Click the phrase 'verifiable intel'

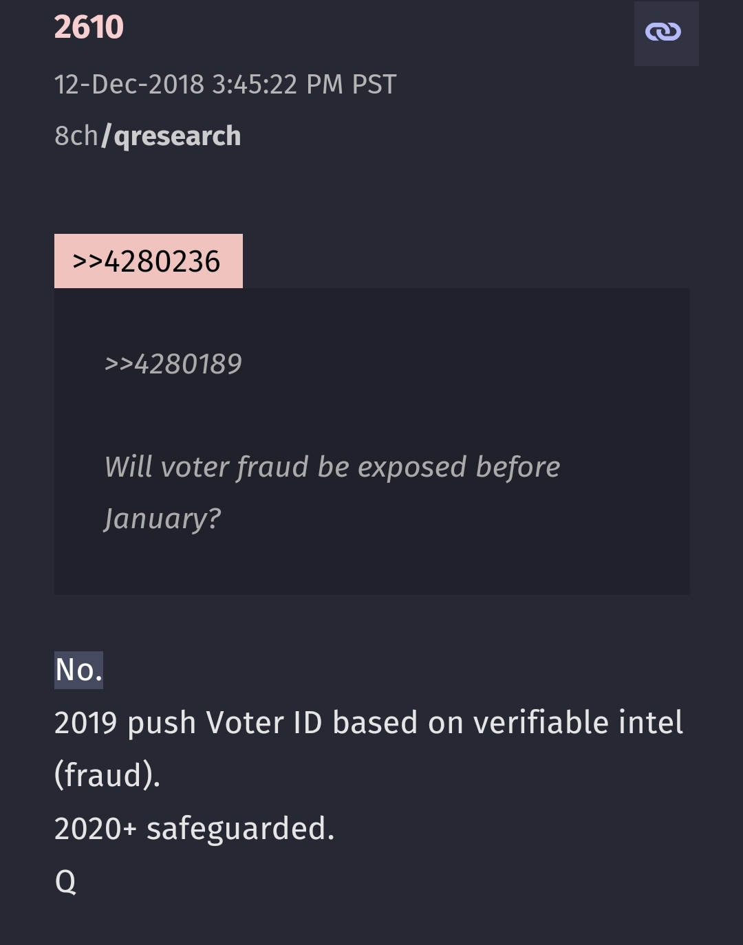578,723
